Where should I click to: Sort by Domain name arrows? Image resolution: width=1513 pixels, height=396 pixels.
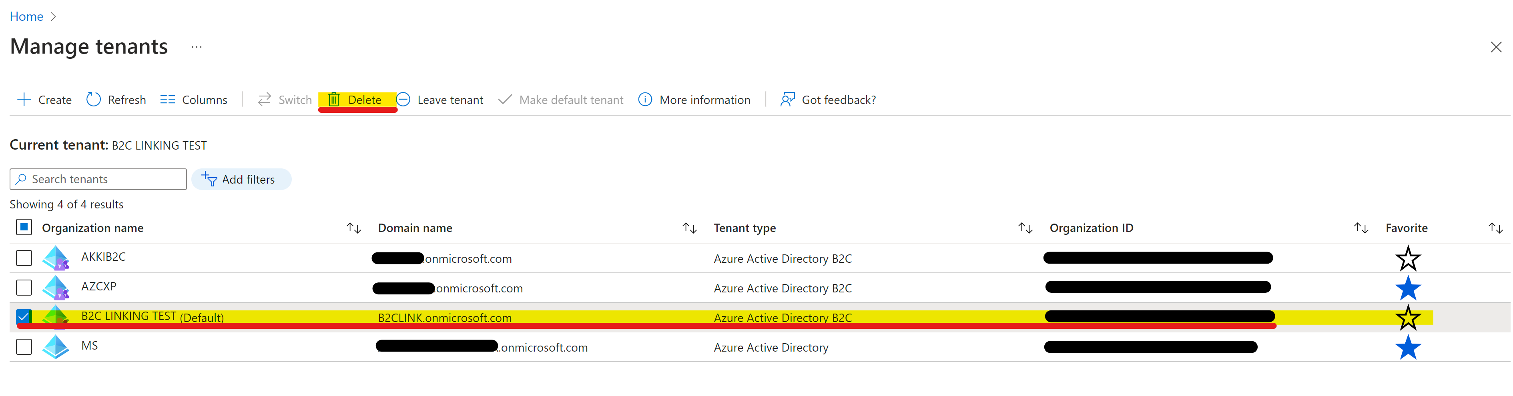[690, 228]
